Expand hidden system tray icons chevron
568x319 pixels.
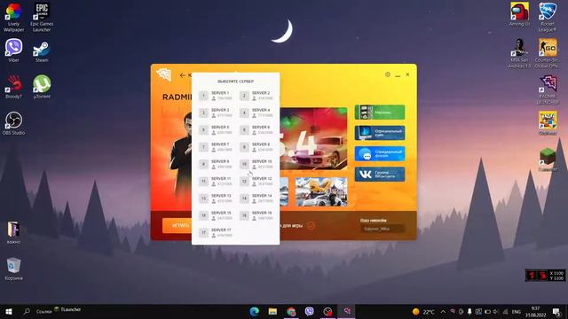coord(443,311)
